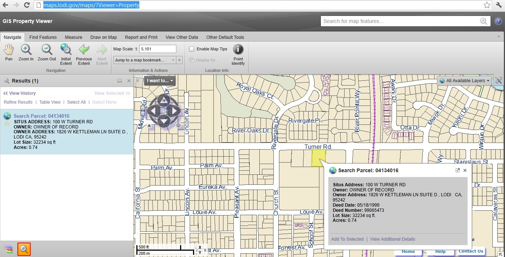Screen dimensions: 505x257
Task: Edit the Map Scale value field
Action: pyautogui.click(x=157, y=49)
